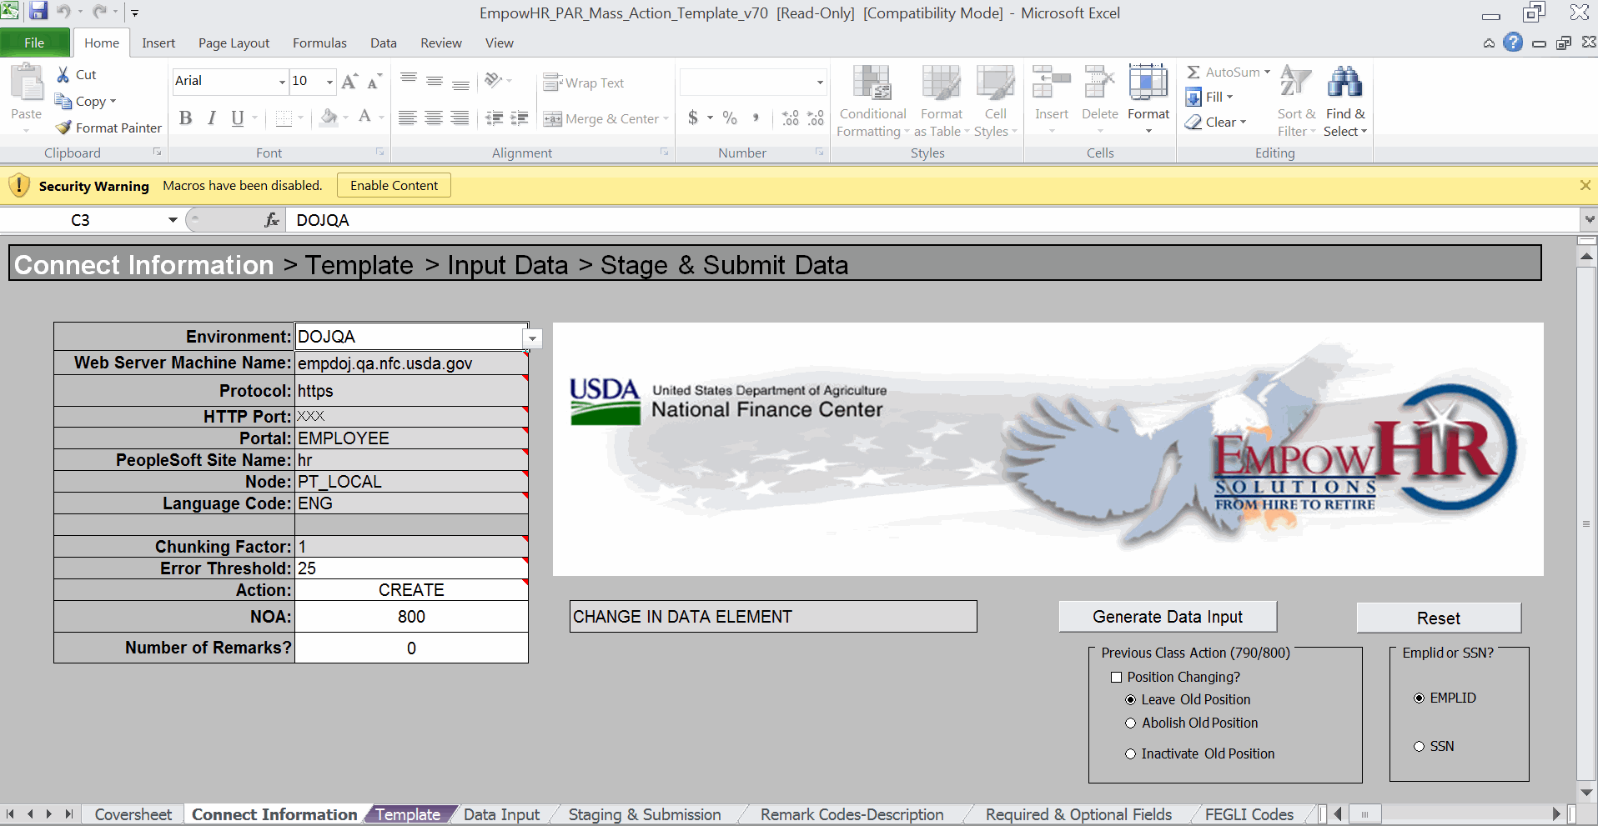Switch to the Page Layout tab
The image size is (1598, 826).
pos(234,43)
